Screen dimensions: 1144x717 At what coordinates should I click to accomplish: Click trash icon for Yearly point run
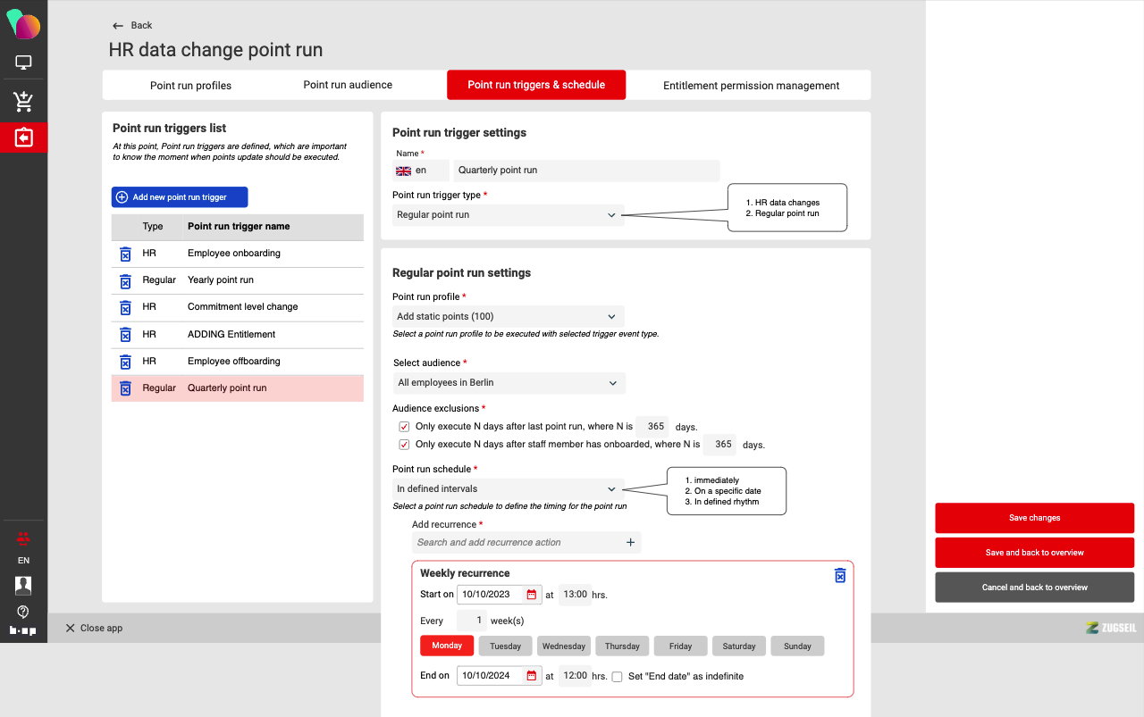pos(125,281)
